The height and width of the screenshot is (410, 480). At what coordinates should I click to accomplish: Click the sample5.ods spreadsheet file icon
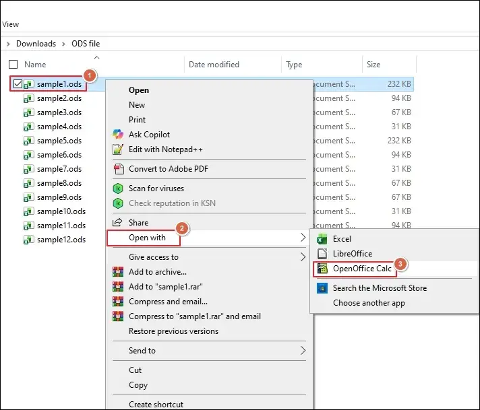[29, 141]
